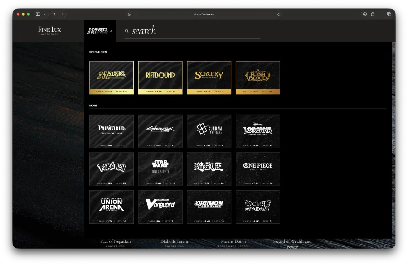The width and height of the screenshot is (408, 265).
Task: Collapse the Magic game selector dropdown
Action: (100, 31)
